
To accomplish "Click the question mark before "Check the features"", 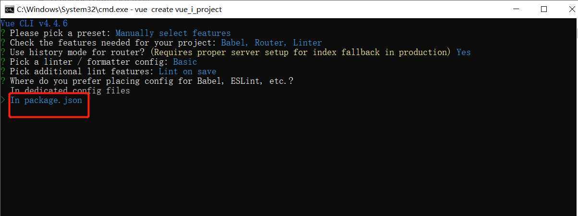I will 3,43.
